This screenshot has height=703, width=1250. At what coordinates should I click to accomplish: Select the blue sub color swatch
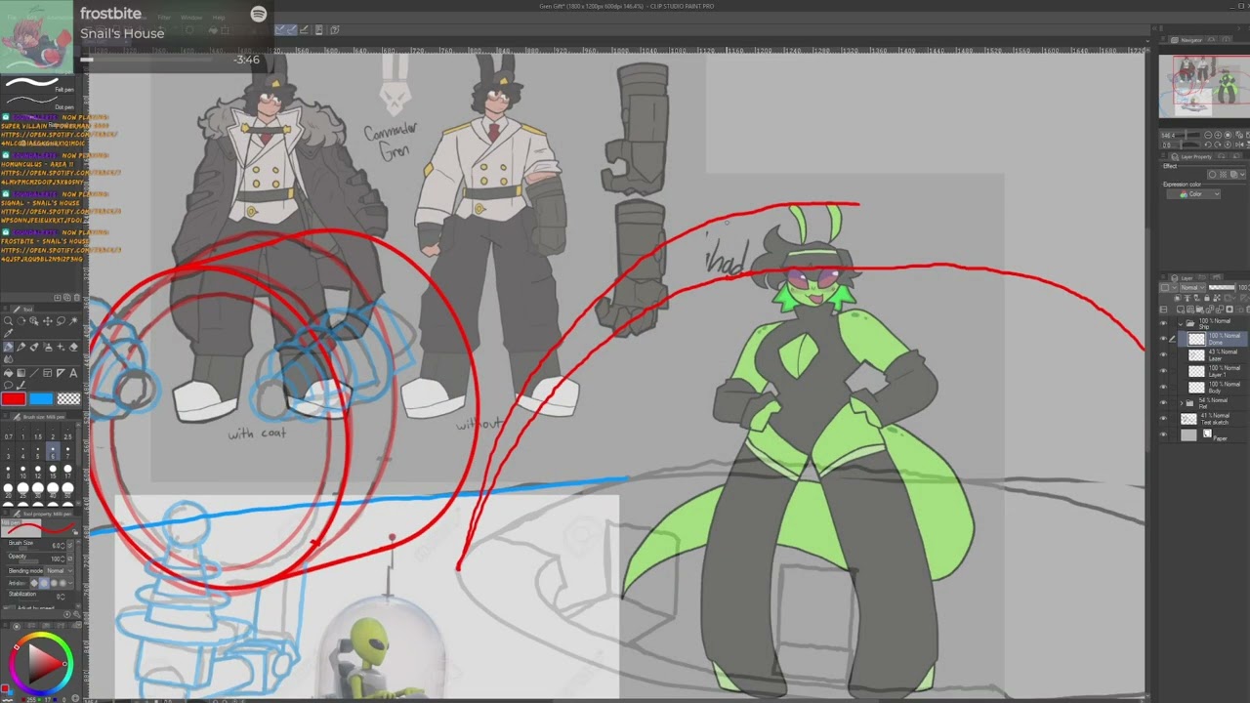(x=40, y=398)
